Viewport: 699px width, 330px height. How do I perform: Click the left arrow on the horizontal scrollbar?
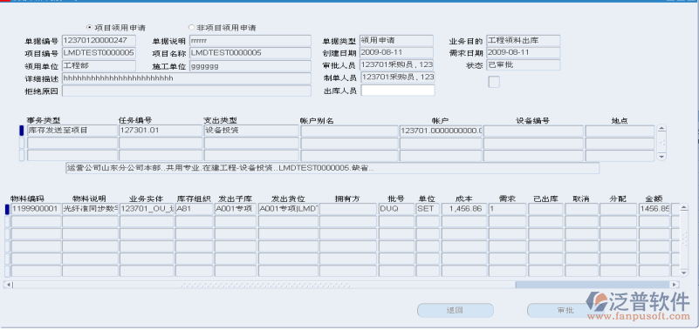[9, 285]
